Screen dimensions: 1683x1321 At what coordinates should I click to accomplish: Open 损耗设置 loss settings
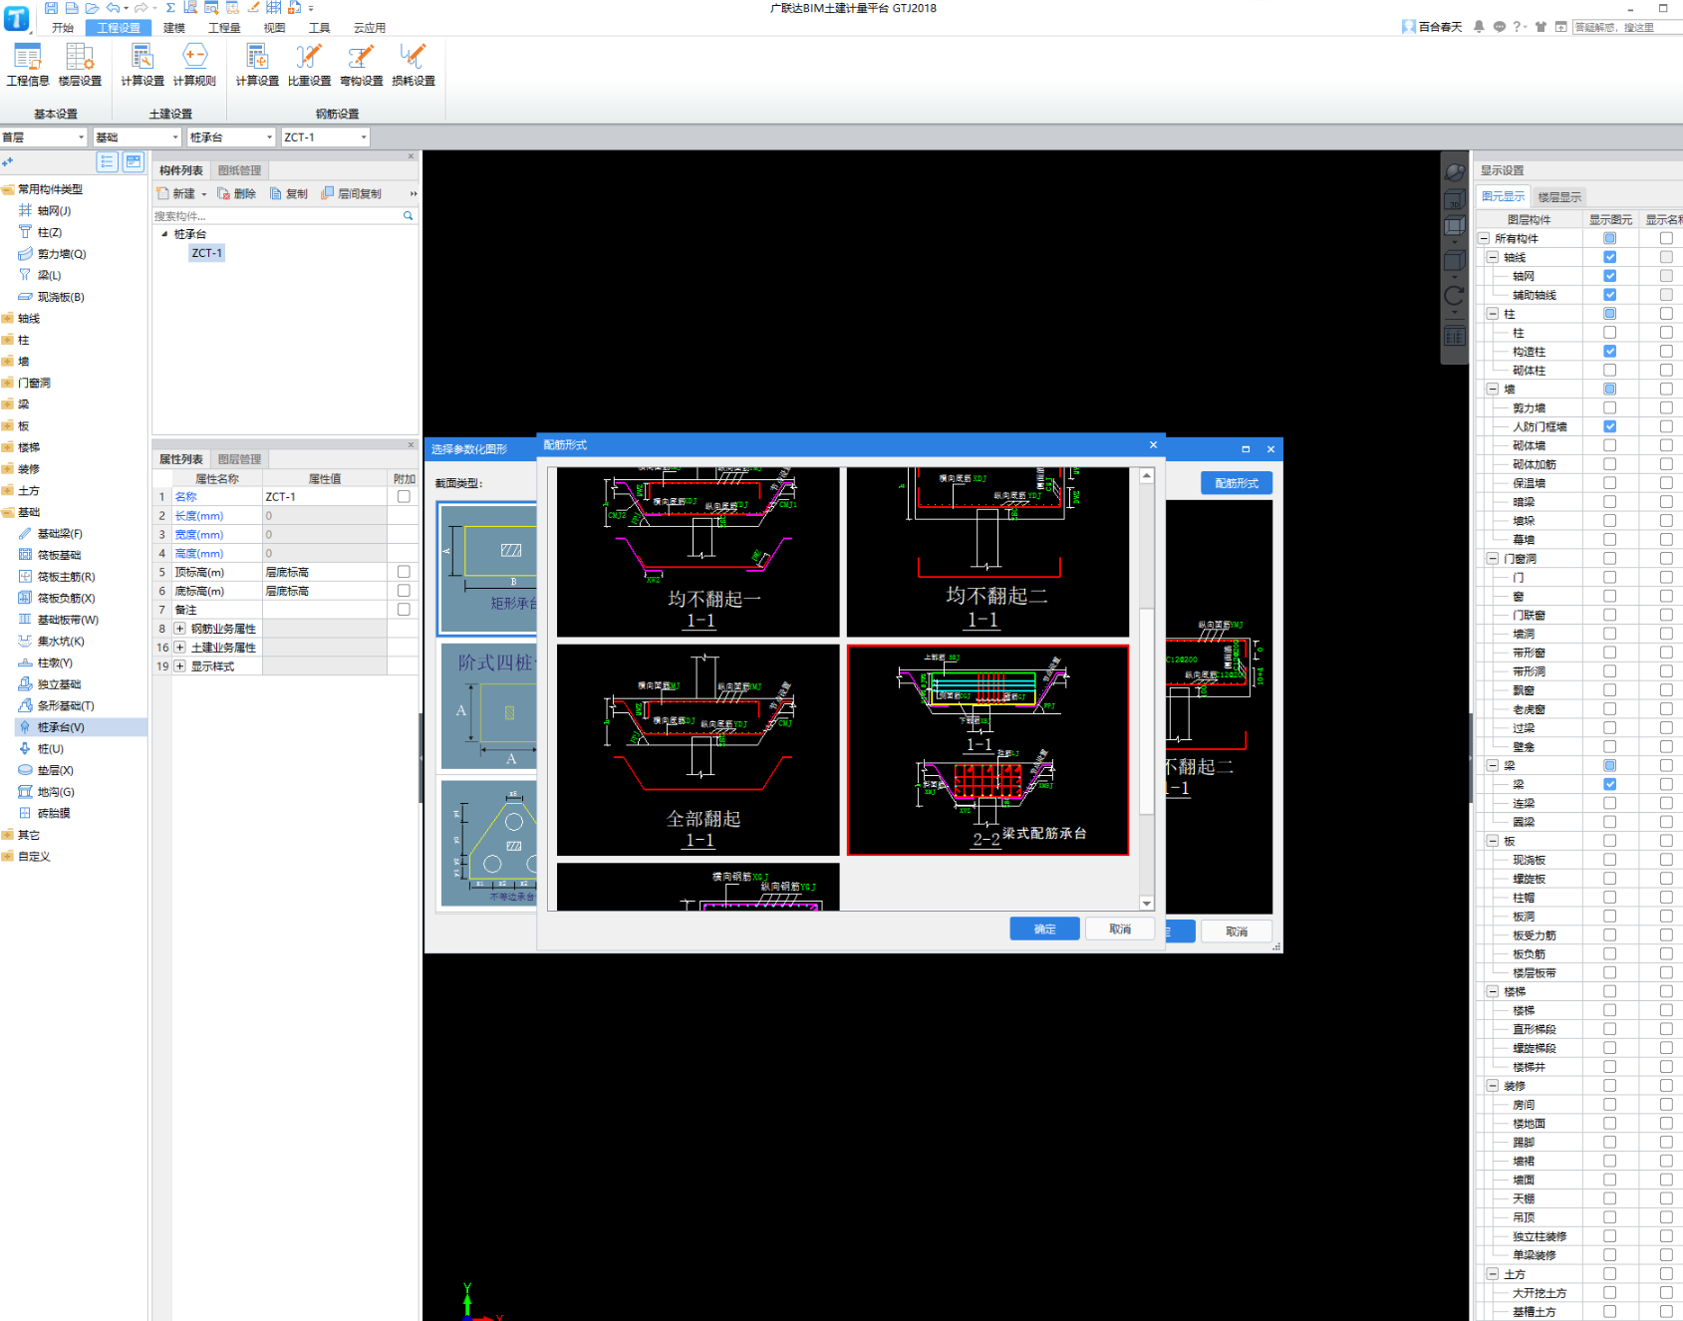click(x=413, y=65)
